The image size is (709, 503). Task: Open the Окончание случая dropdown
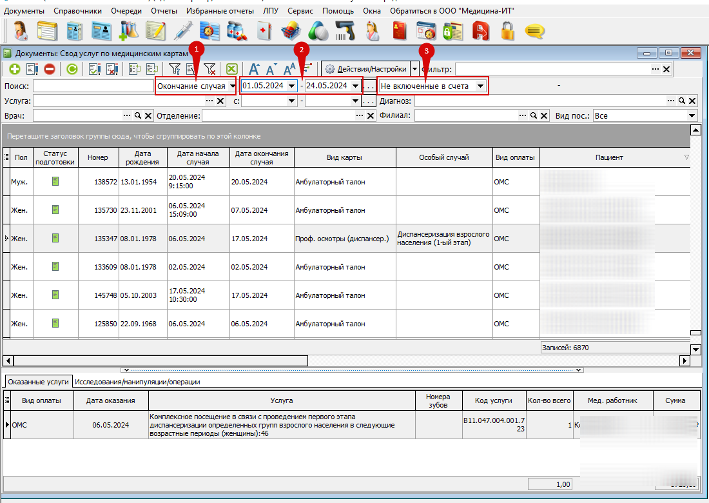tap(233, 86)
